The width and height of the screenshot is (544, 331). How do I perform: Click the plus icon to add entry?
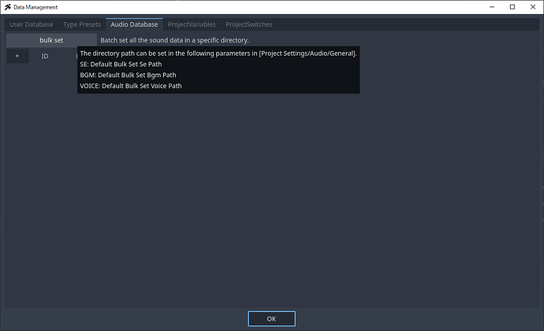[x=17, y=57]
